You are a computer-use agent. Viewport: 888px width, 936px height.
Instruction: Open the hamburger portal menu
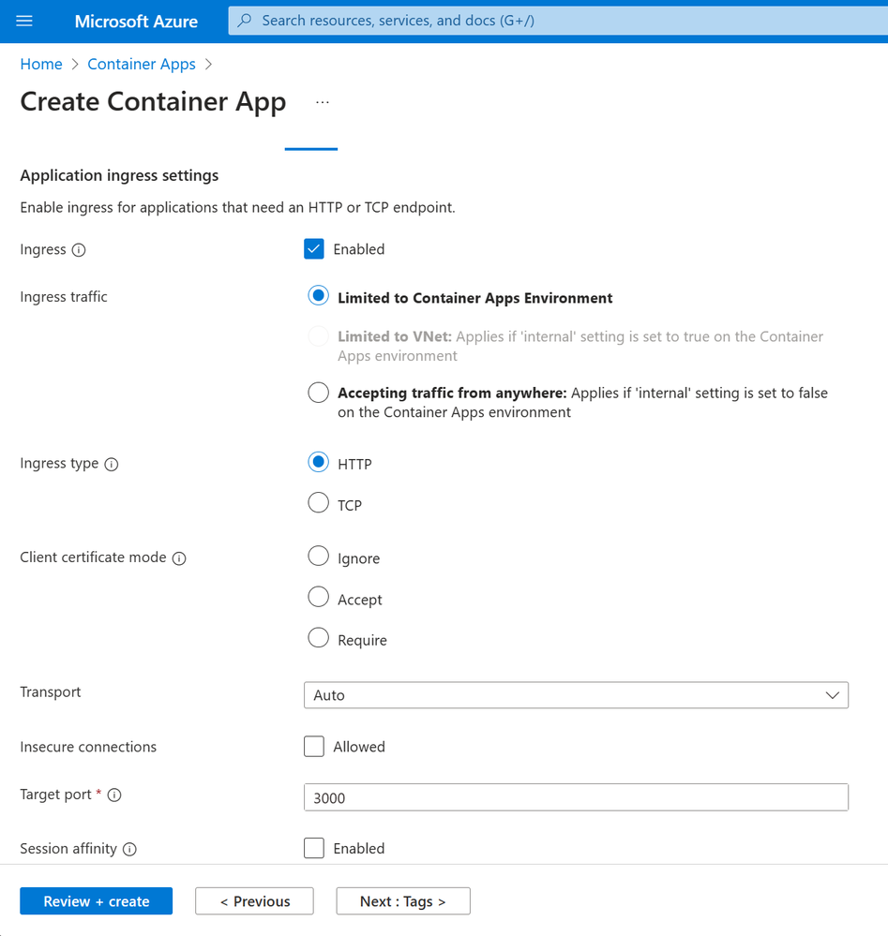(24, 21)
